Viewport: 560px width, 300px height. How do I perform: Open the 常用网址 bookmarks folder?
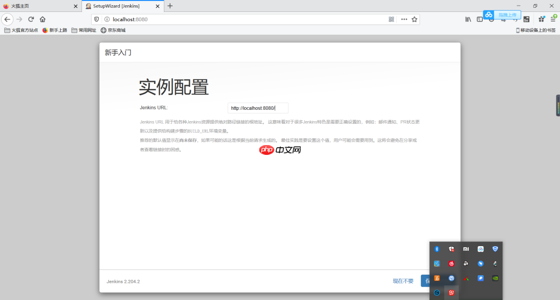click(x=85, y=30)
